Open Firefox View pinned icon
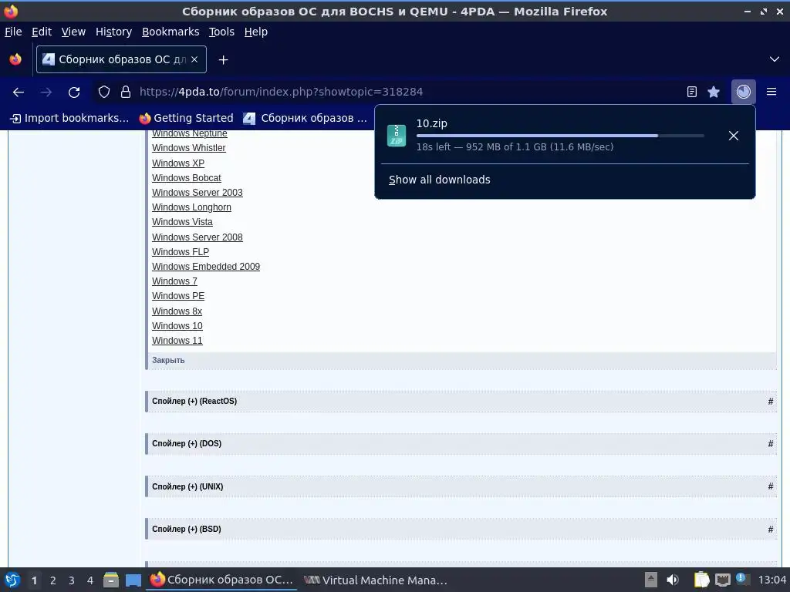This screenshot has height=592, width=790. point(15,59)
